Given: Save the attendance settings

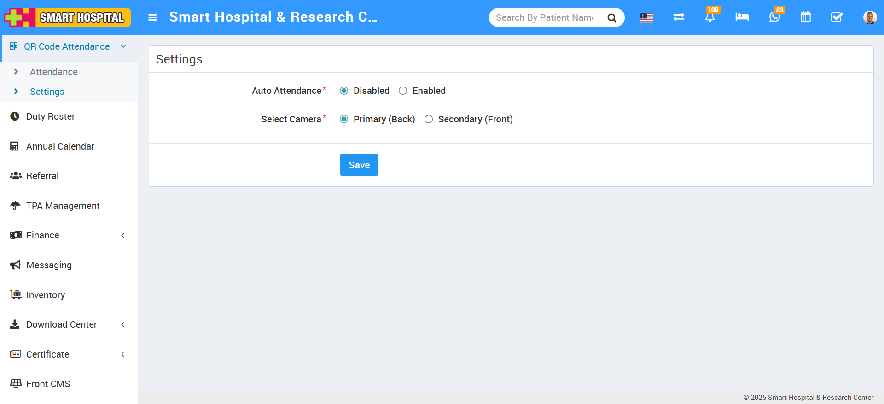Looking at the screenshot, I should click(x=359, y=165).
